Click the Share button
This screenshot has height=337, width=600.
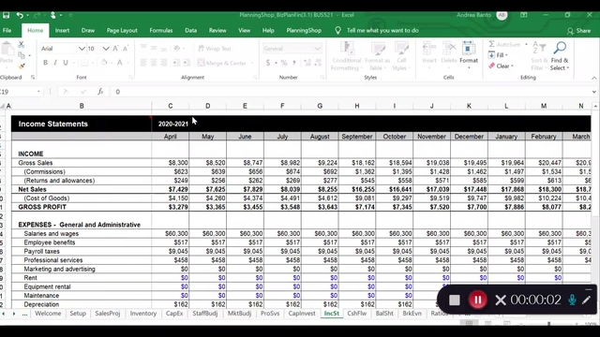(579, 31)
